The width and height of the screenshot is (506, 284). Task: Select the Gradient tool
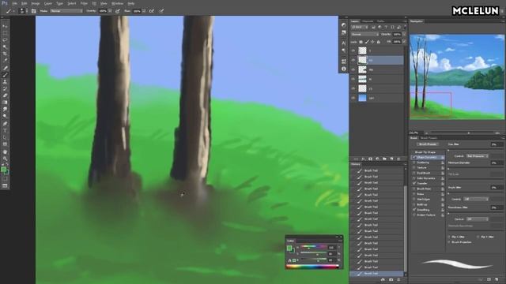coord(5,103)
